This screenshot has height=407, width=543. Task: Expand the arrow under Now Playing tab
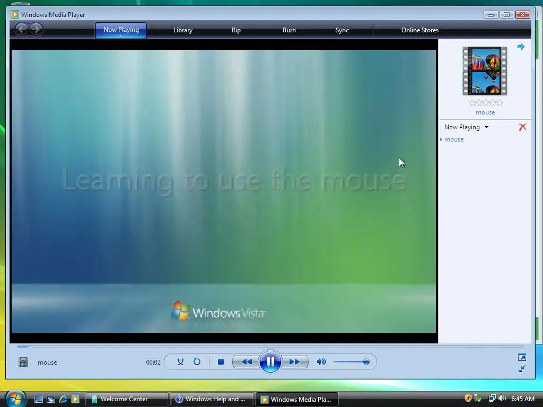[120, 37]
